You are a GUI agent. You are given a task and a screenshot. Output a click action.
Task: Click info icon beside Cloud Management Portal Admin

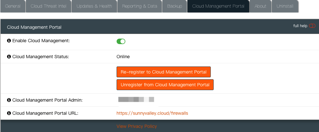pos(9,100)
